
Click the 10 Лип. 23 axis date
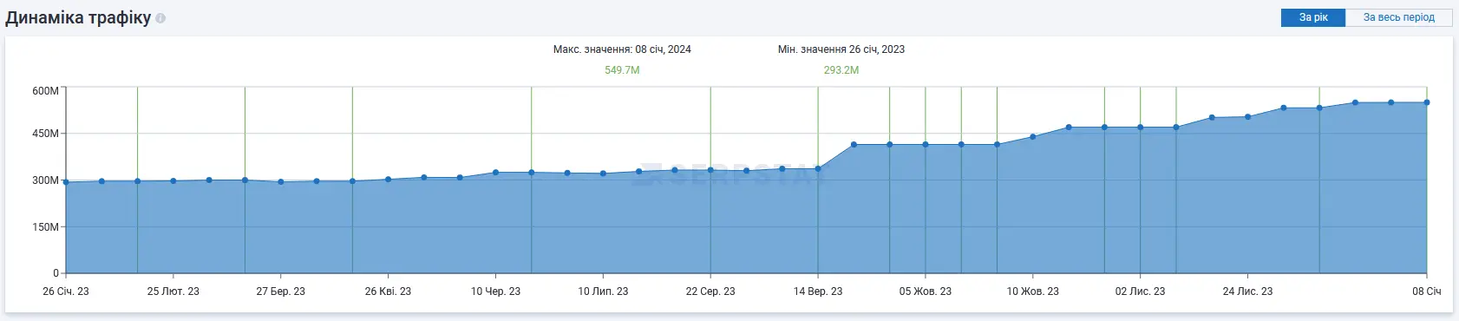coord(603,292)
